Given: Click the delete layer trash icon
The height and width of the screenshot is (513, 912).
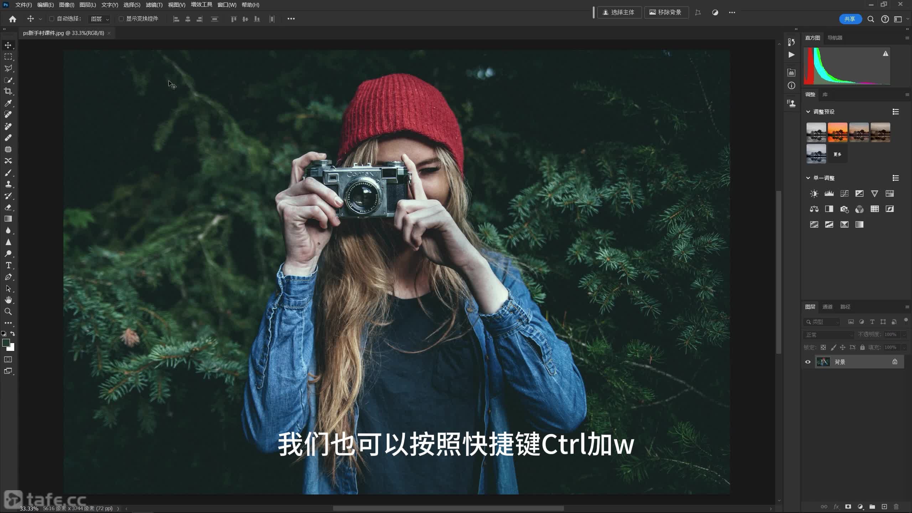Looking at the screenshot, I should click(x=896, y=507).
